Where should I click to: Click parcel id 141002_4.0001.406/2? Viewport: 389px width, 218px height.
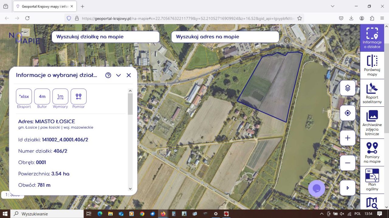click(x=65, y=140)
